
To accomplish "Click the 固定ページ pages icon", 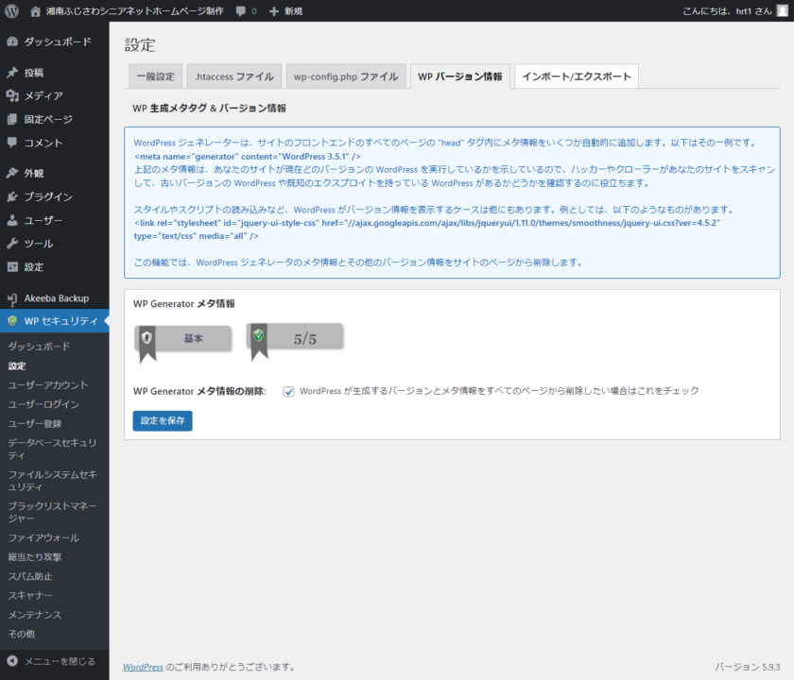I will 12,119.
